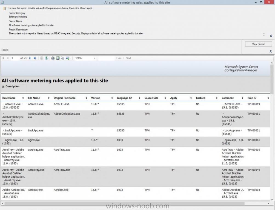Click the window icon in the title bar

(x=2, y=2)
